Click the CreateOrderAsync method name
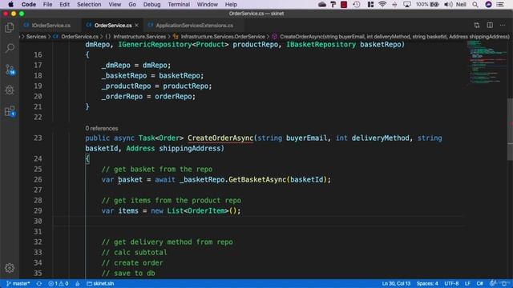513x288 pixels. pos(220,138)
